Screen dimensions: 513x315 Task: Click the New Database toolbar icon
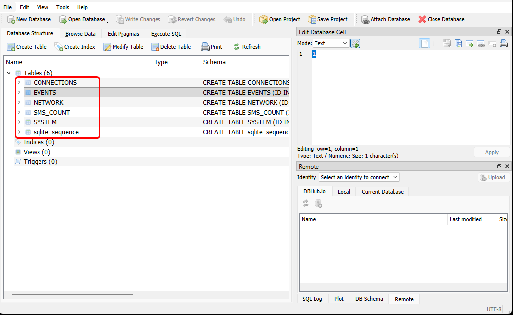pyautogui.click(x=11, y=19)
